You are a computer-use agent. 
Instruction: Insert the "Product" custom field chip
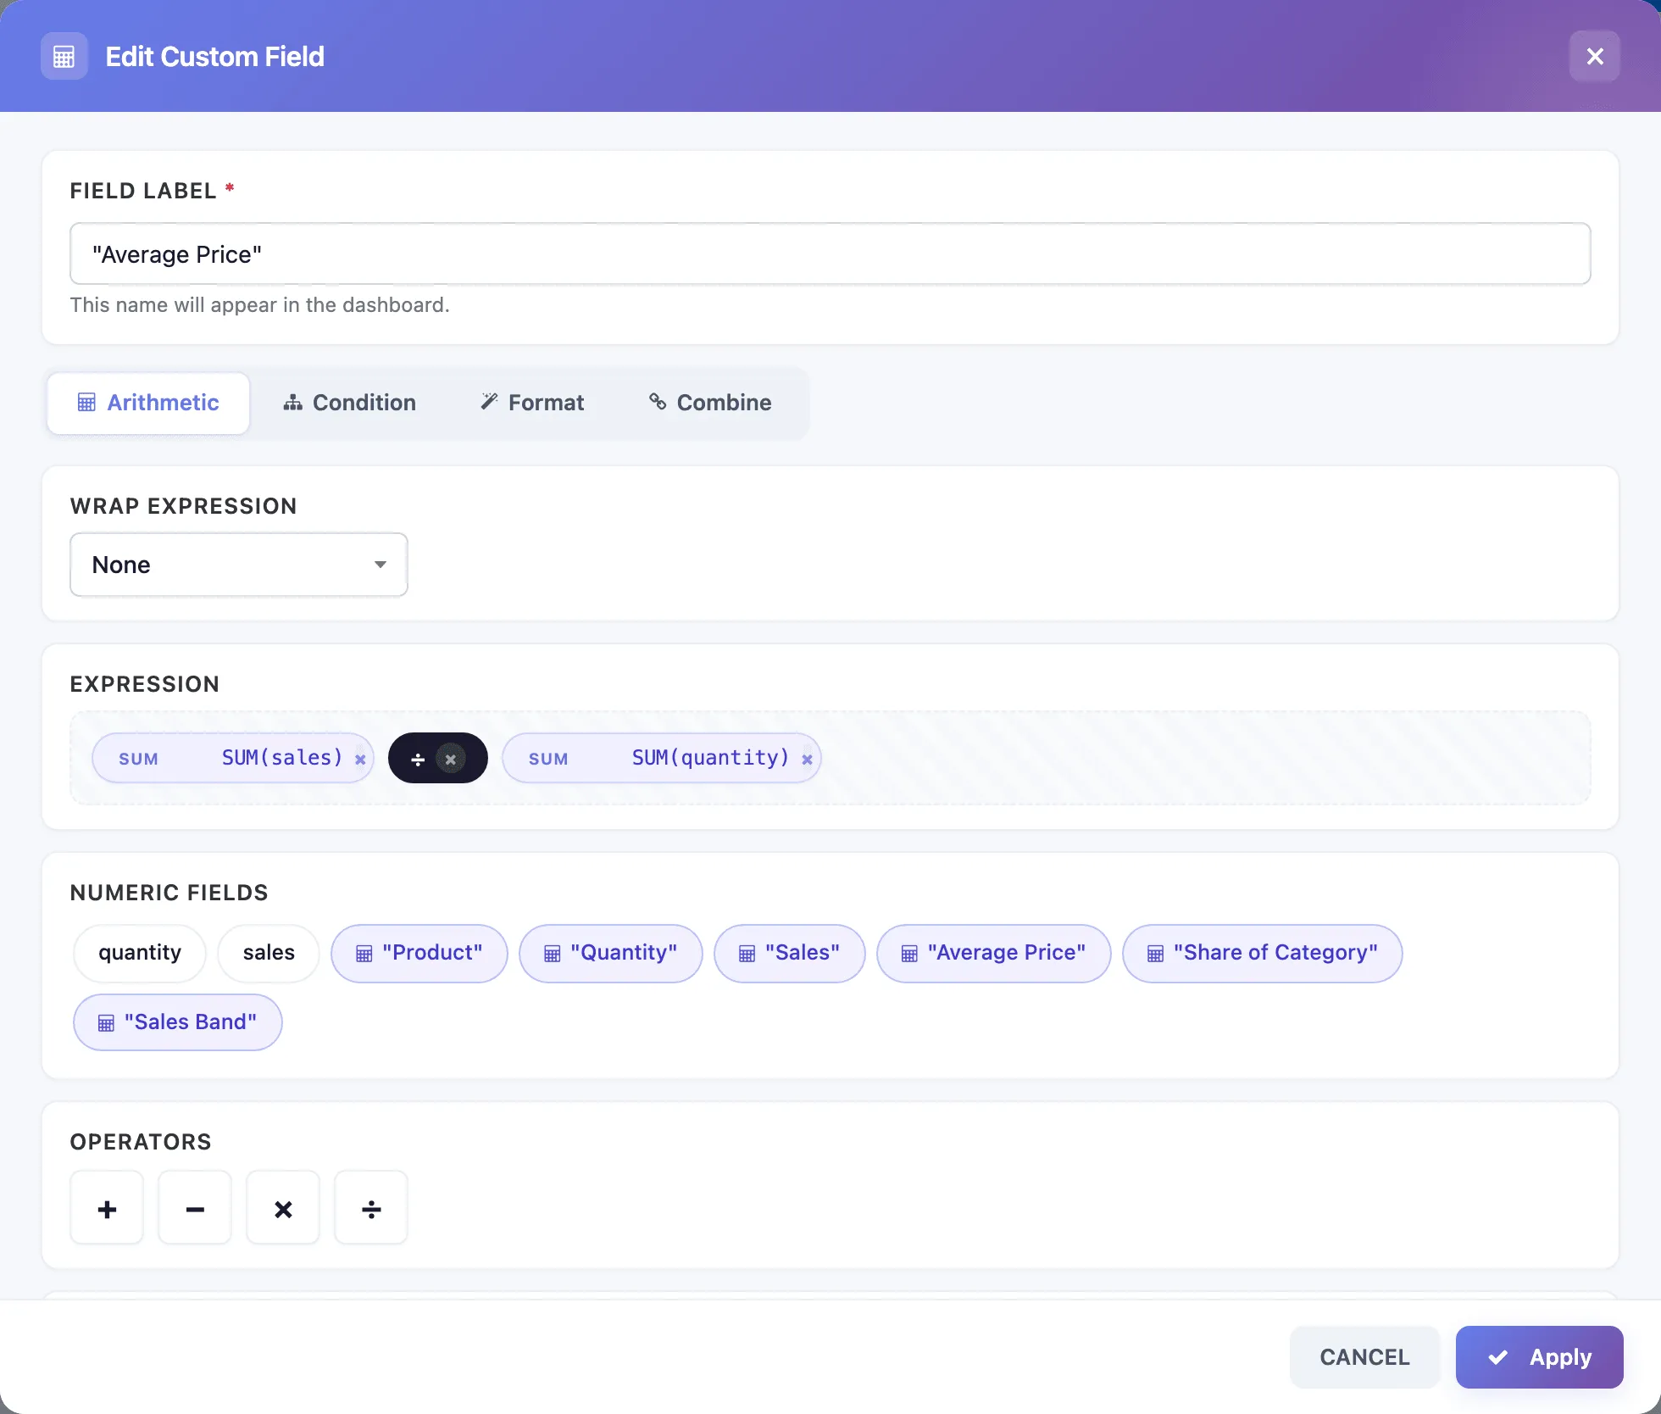(x=419, y=953)
